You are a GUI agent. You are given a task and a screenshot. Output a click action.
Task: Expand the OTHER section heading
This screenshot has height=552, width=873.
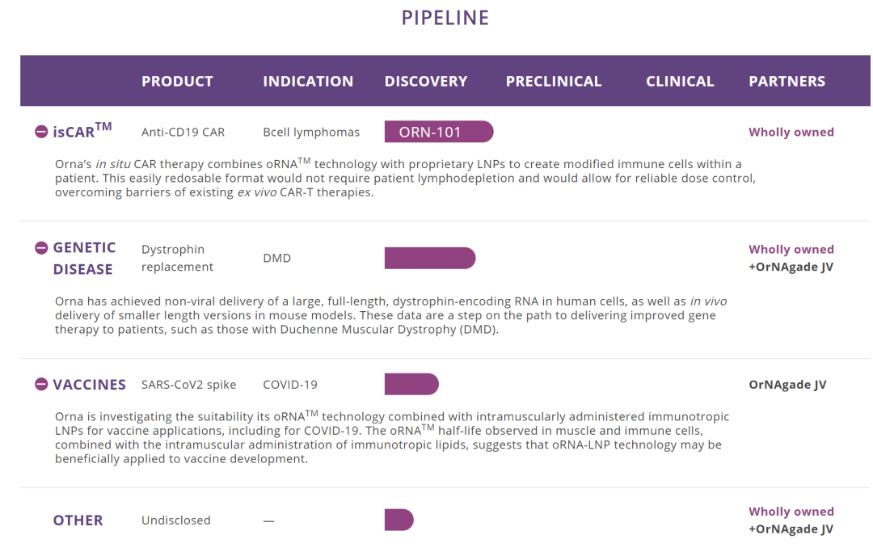pyautogui.click(x=78, y=520)
